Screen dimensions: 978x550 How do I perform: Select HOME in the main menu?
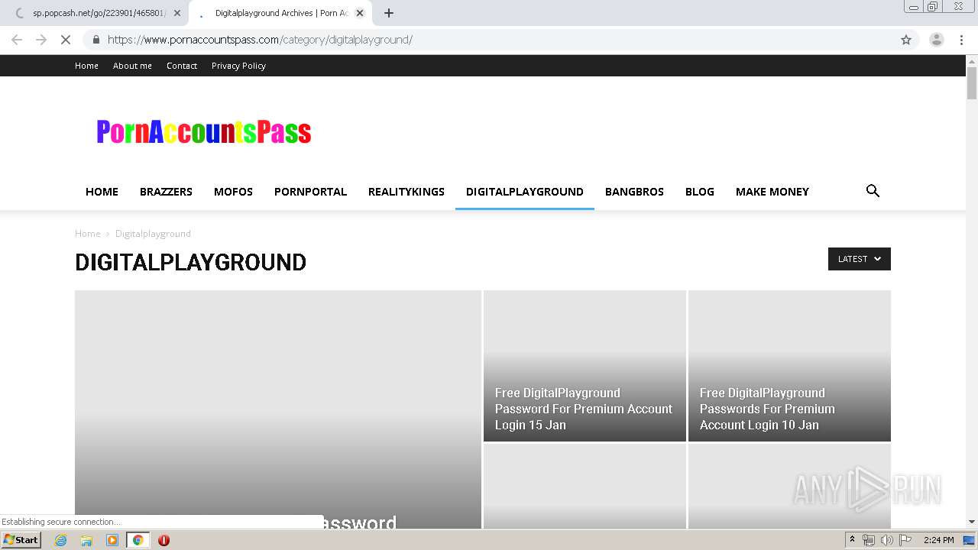click(102, 192)
